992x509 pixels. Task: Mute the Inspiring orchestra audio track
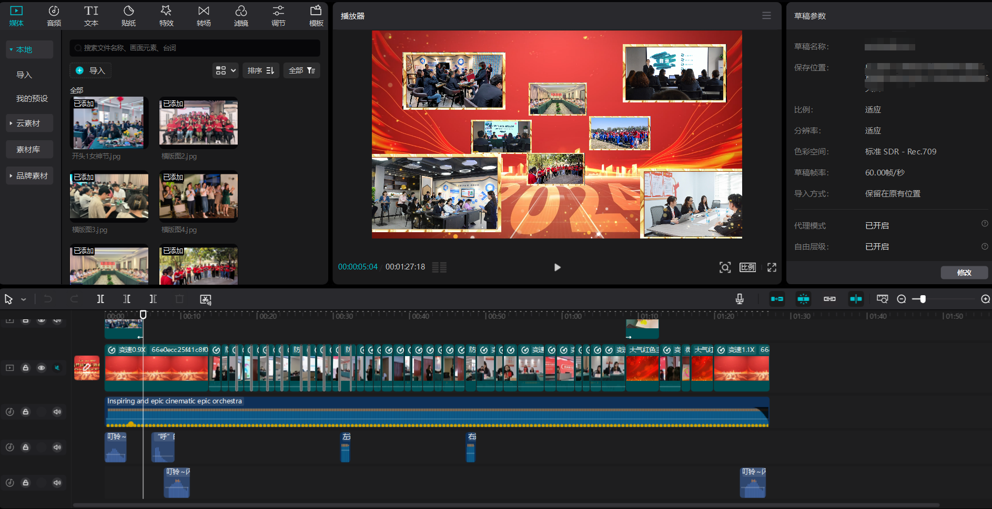pos(57,412)
